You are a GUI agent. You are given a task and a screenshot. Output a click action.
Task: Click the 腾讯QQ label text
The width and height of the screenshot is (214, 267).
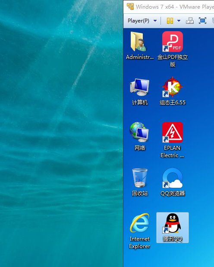(x=173, y=239)
